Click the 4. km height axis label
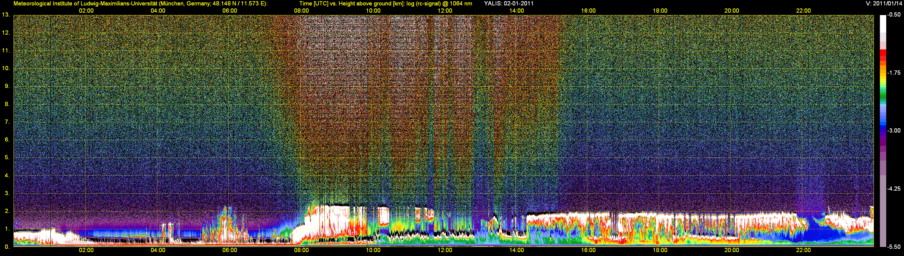 click(7, 175)
